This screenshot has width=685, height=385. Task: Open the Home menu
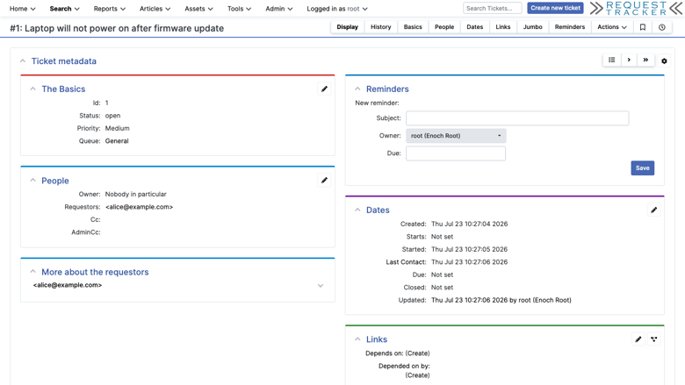(22, 9)
